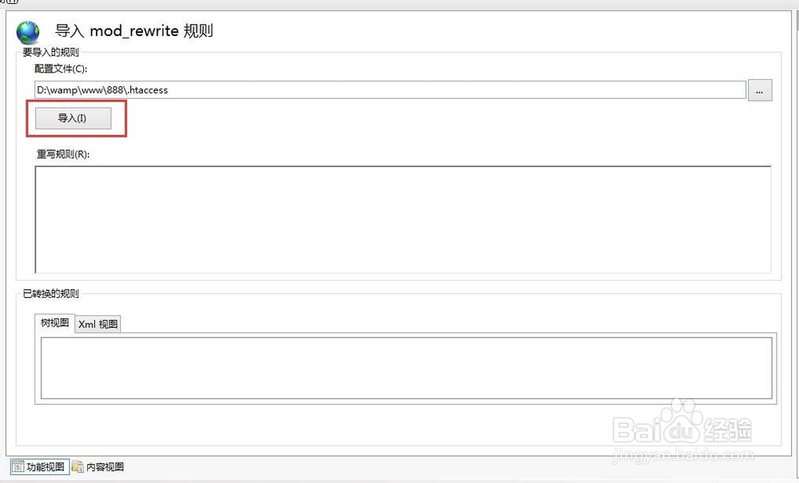Screen dimensions: 799x483
Task: Click the globe icon beside the page title
Action: point(28,32)
